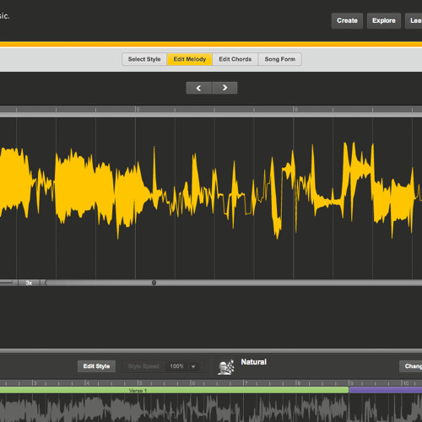Screen dimensions: 422x422
Task: Click the Create button
Action: pos(347,21)
